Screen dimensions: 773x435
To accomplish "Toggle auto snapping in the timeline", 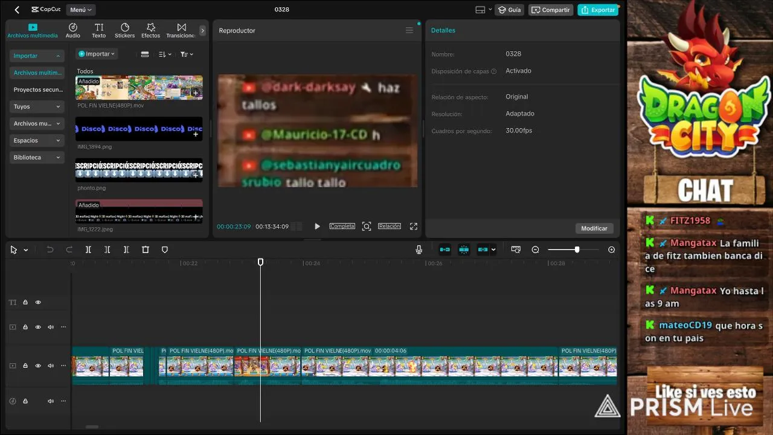I will point(464,250).
